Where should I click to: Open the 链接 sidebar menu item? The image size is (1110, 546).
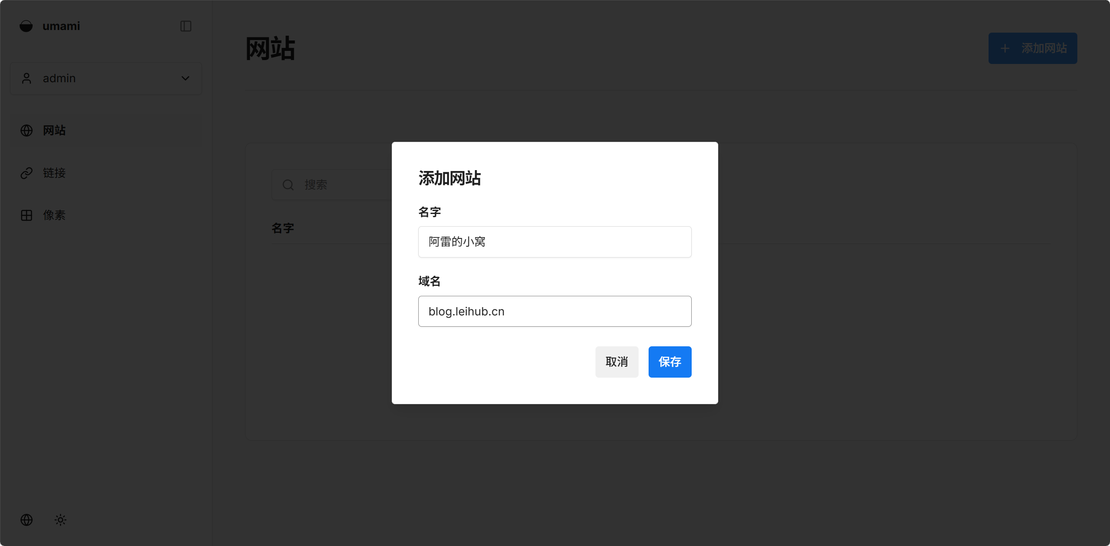(x=54, y=173)
